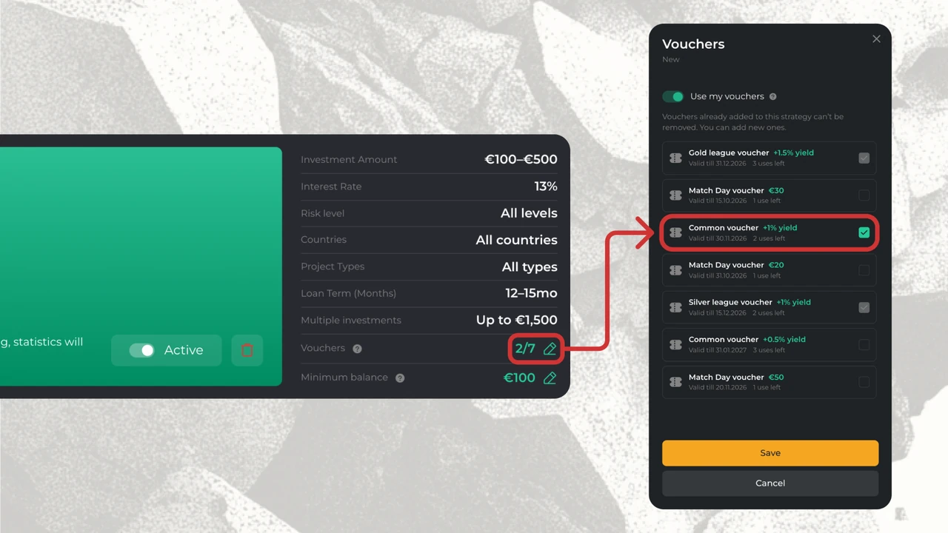
Task: Click the All types project value
Action: [x=530, y=267]
